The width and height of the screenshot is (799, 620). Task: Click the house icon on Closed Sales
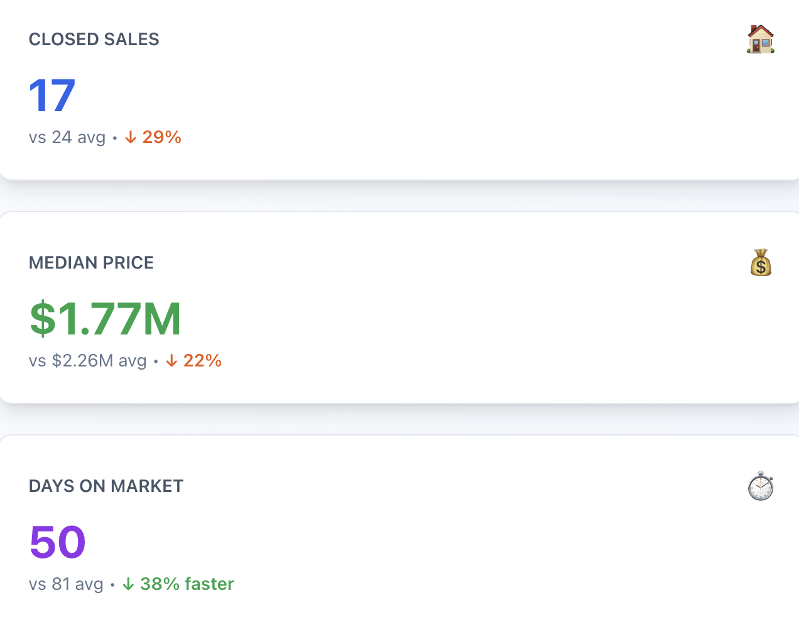[x=760, y=40]
